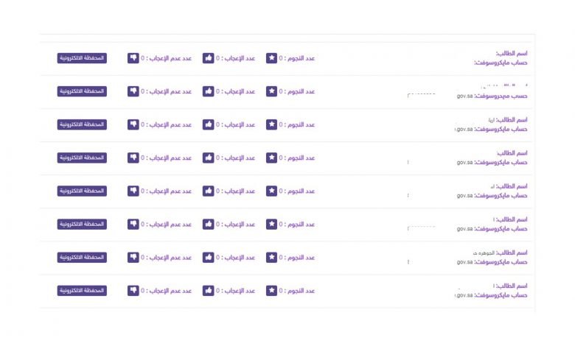
Task: Click the thumbs-down dislike icon in the last row
Action: 133,291
